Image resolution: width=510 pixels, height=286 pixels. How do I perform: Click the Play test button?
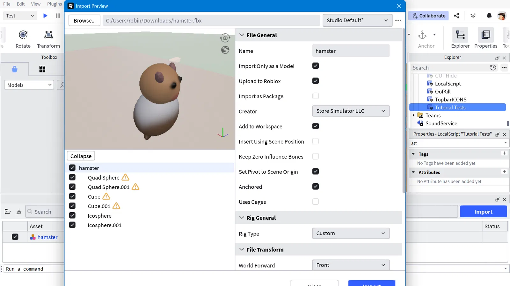click(45, 16)
